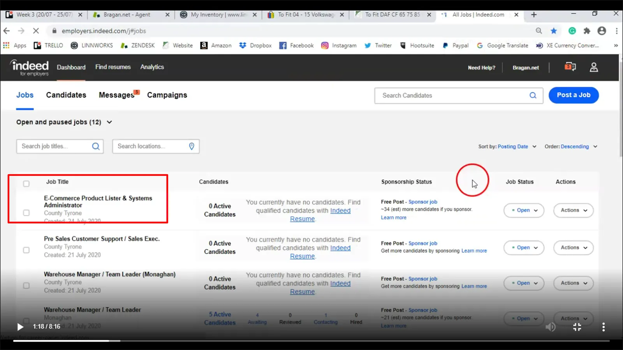Open Actions menu for Warehouse Manager (Monaghan)
This screenshot has height=350, width=623.
[x=573, y=283]
